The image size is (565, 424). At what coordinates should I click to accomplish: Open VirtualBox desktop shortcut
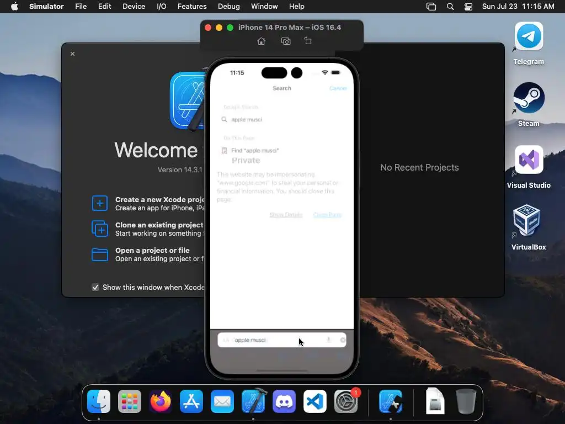pos(526,220)
